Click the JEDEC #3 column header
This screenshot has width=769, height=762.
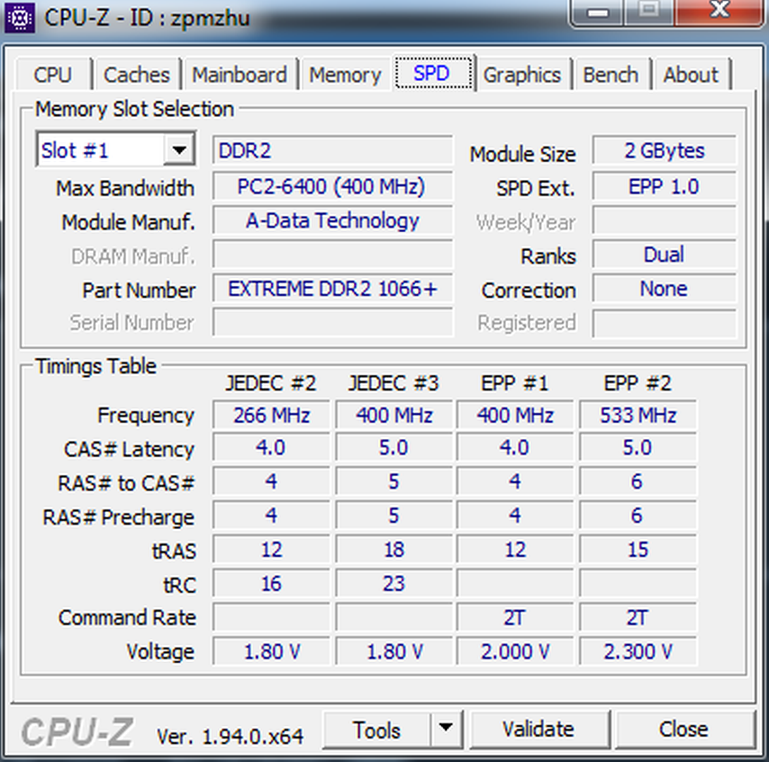(x=393, y=383)
